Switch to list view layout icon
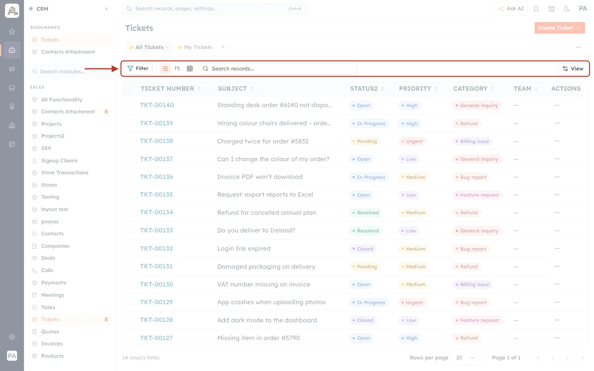 point(165,68)
